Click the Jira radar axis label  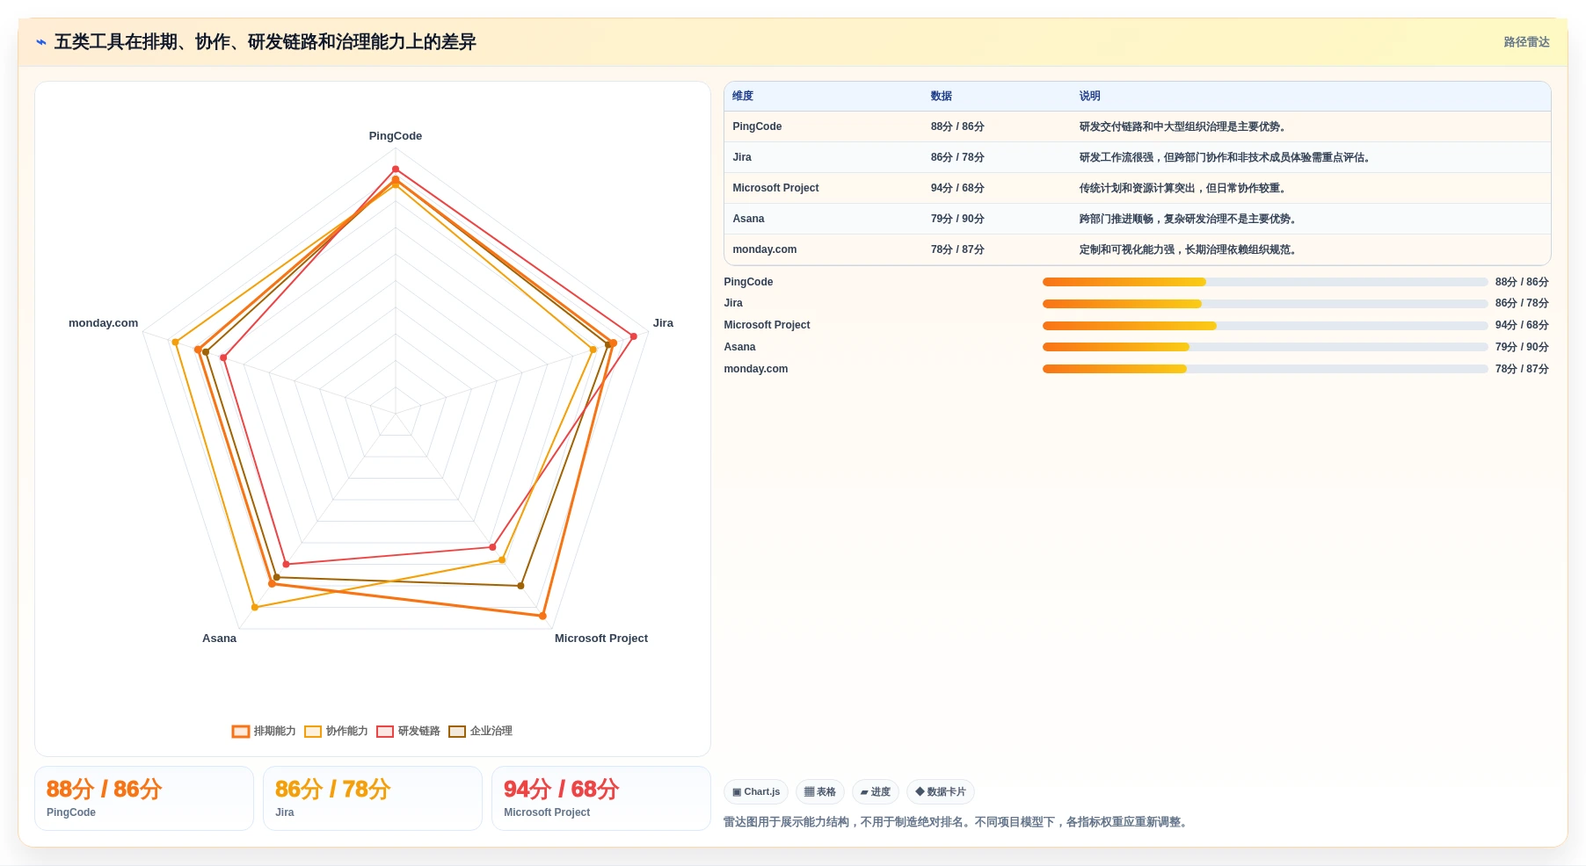pos(663,323)
